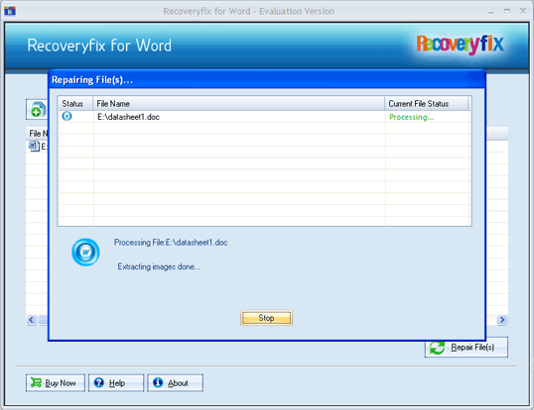Click the info icon on About
The width and height of the screenshot is (534, 410).
click(158, 382)
